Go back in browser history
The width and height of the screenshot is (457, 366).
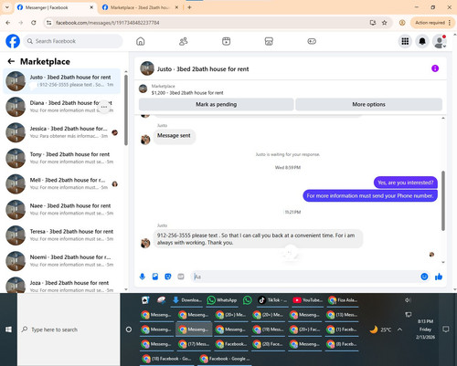(x=8, y=23)
